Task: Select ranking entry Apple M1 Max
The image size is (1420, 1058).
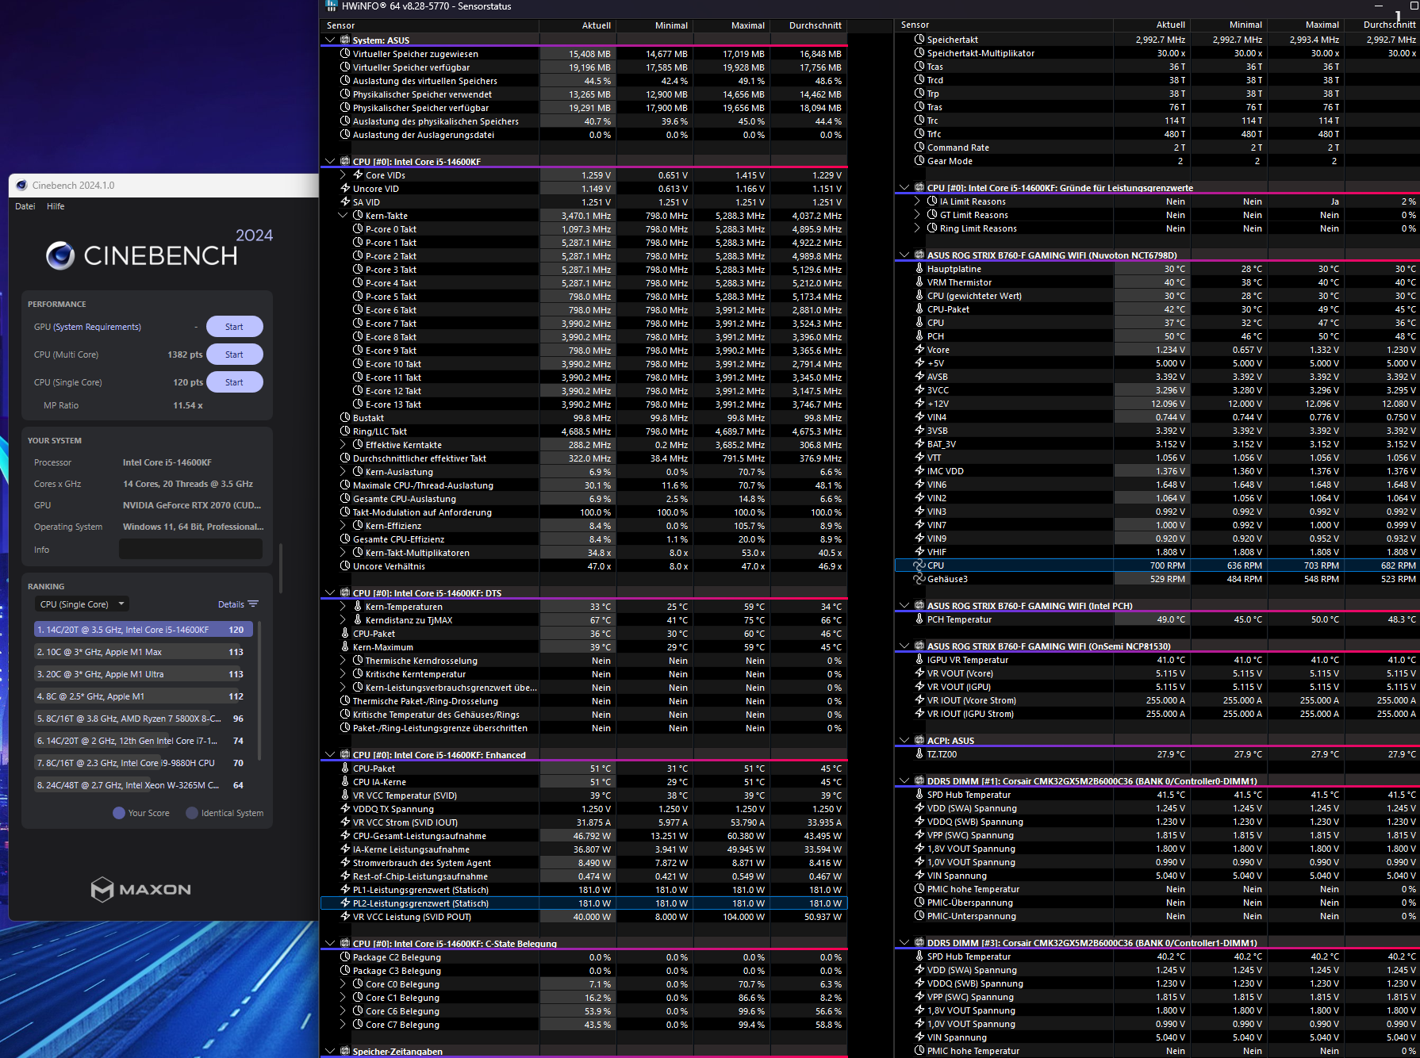Action: point(143,652)
